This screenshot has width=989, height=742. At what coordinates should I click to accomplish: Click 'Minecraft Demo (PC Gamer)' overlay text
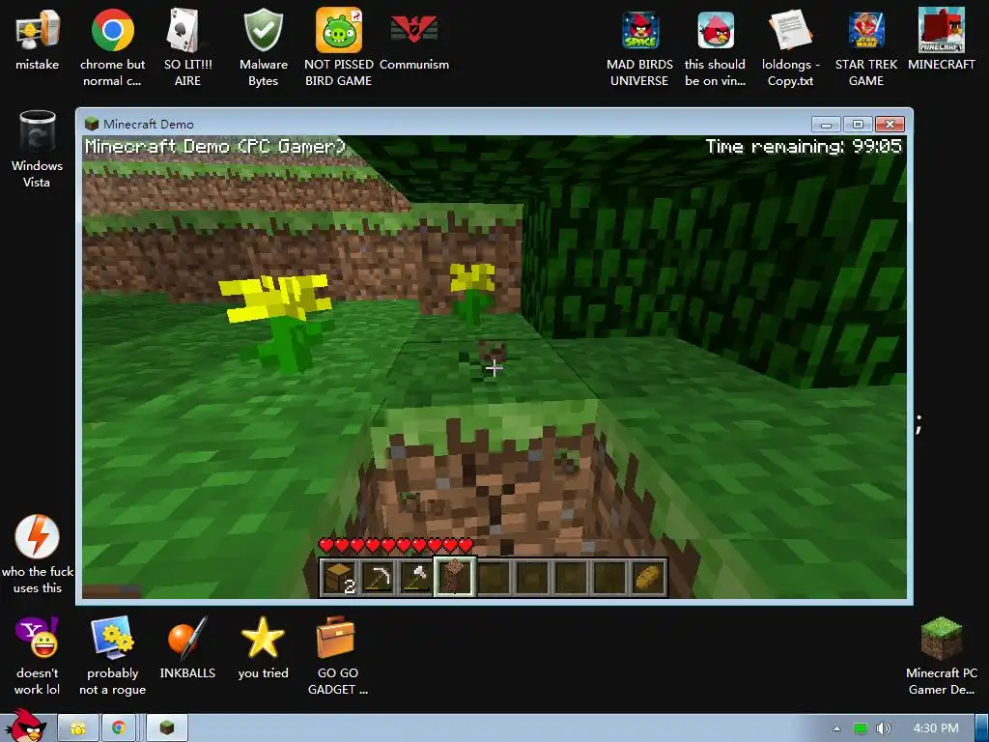(215, 147)
